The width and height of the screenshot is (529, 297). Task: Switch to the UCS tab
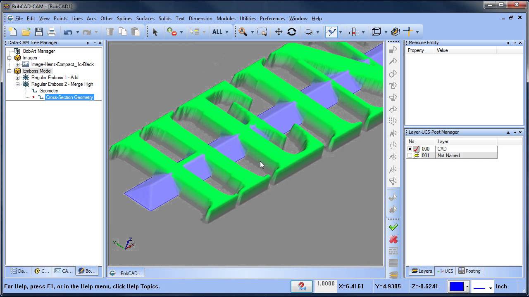click(446, 271)
